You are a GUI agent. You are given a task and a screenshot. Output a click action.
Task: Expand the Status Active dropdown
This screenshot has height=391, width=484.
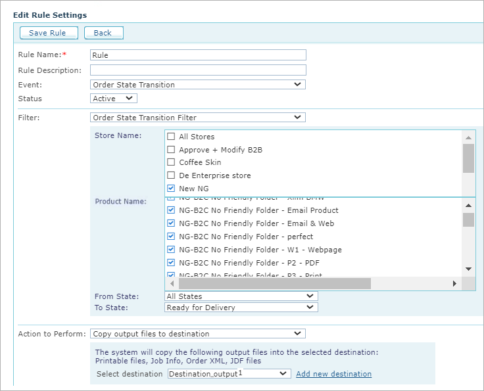(113, 99)
